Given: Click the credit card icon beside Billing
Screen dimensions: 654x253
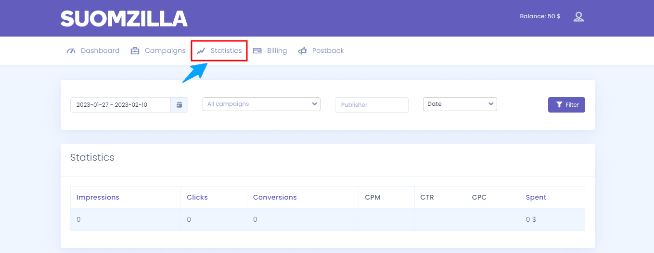Looking at the screenshot, I should tap(257, 51).
